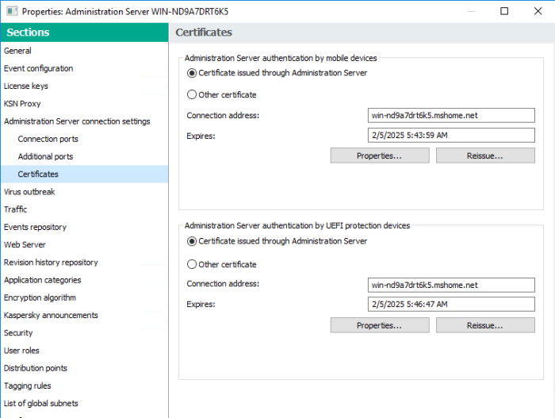Collapse Administration Server connection settings section
The width and height of the screenshot is (555, 418).
[77, 121]
